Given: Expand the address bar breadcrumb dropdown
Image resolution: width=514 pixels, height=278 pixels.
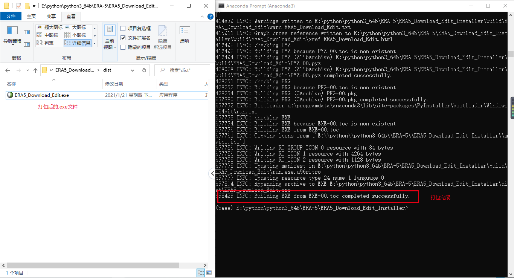Looking at the screenshot, I should point(133,70).
